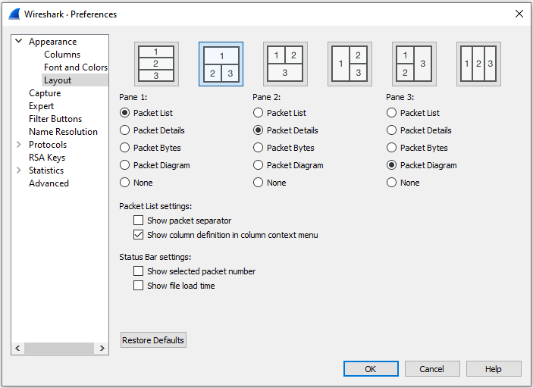Screen dimensions: 533x388
Task: Open Name Resolution preferences
Action: tap(63, 132)
